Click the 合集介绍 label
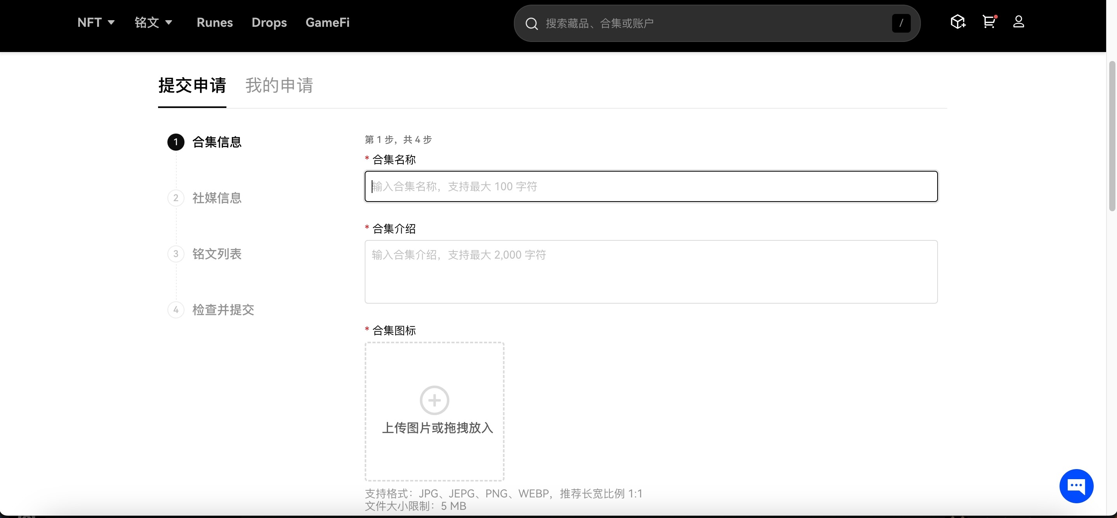 click(x=394, y=229)
